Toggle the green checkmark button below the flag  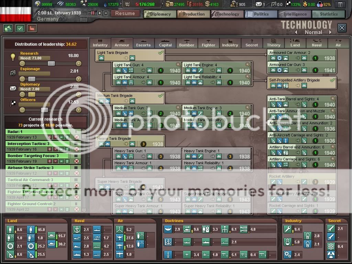20,28
